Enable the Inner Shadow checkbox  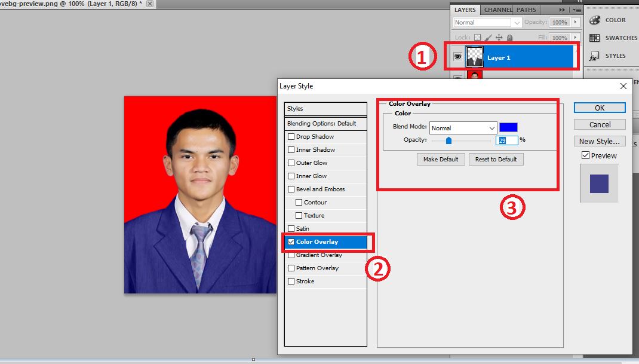(291, 150)
